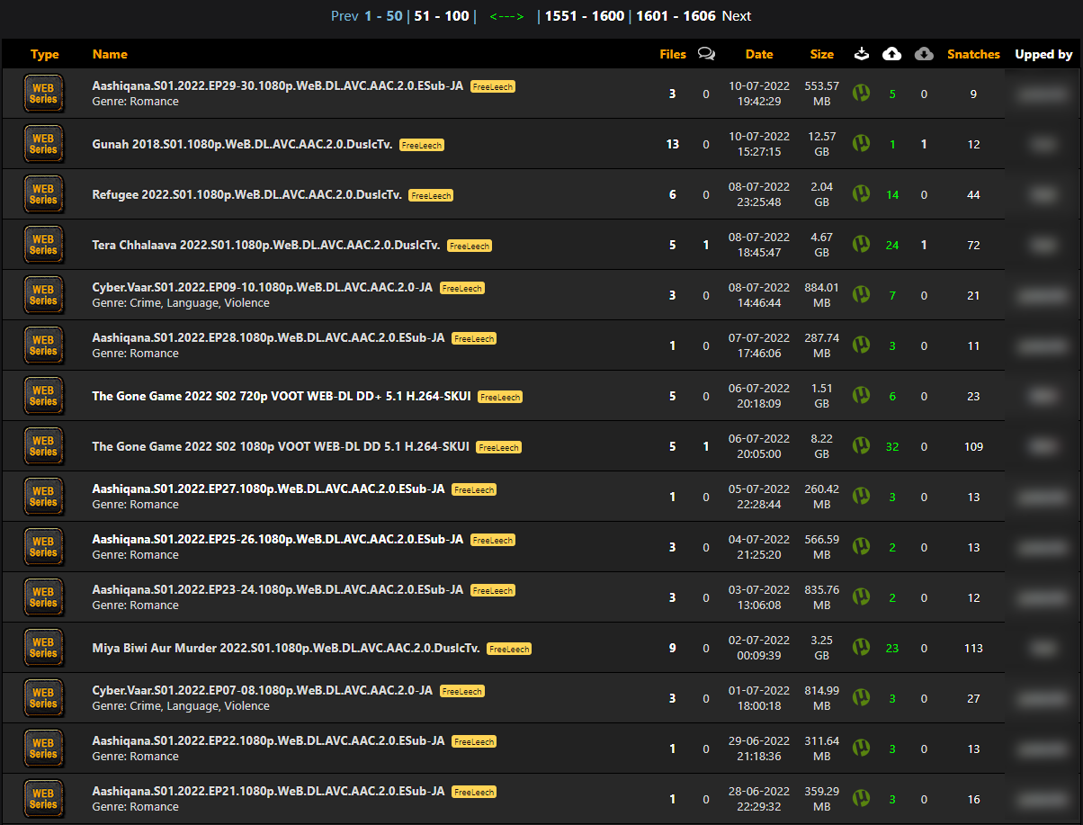Click date 08-07-2022 23:25:48 of Refugee
This screenshot has height=825, width=1083.
click(759, 194)
